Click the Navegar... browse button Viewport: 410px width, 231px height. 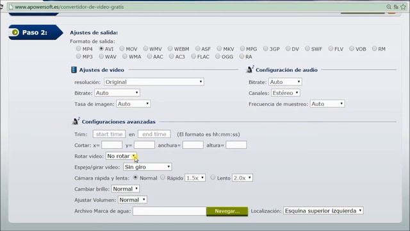click(x=227, y=211)
